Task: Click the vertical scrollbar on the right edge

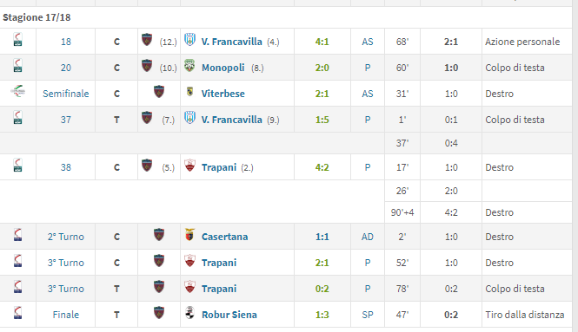Action: coord(575,166)
